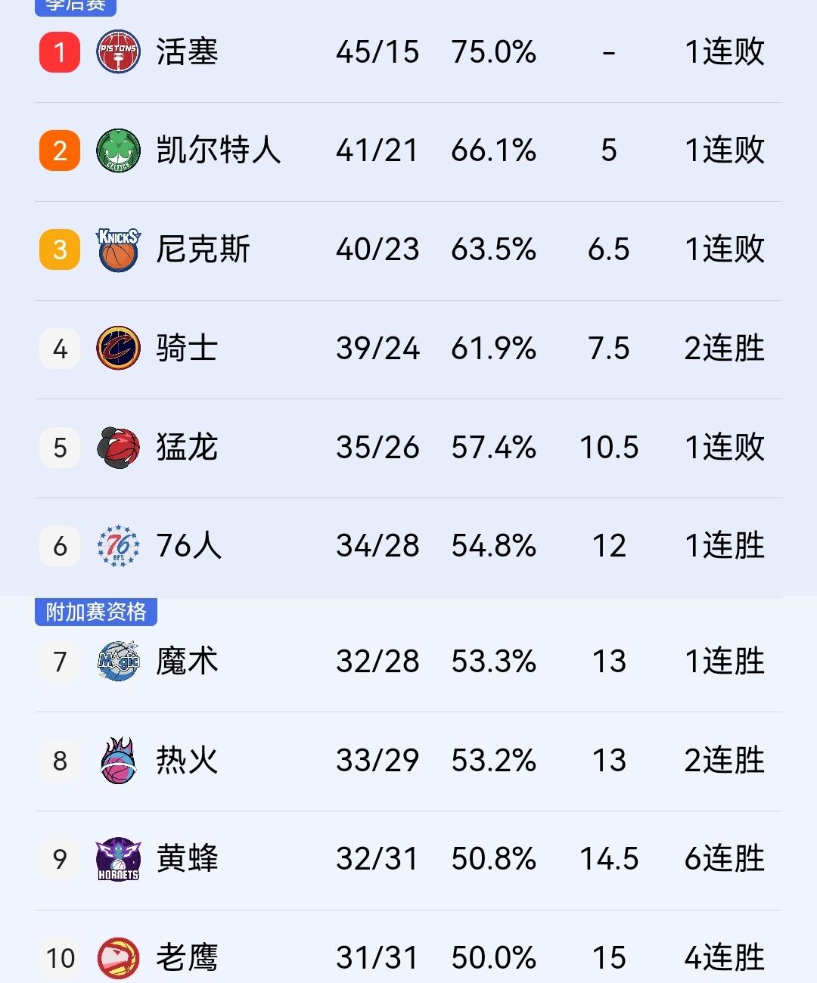Image resolution: width=817 pixels, height=983 pixels.
Task: Select the 老鹰 standings row
Action: 408,957
